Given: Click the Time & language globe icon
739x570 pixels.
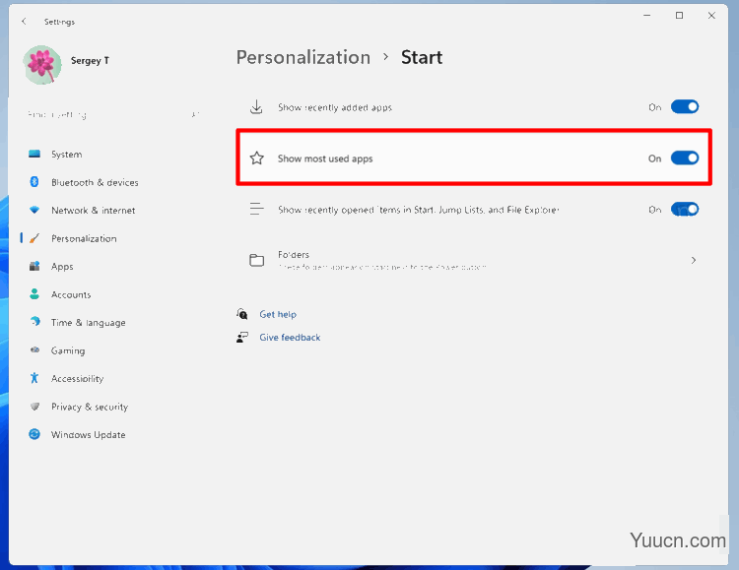Looking at the screenshot, I should pos(34,322).
